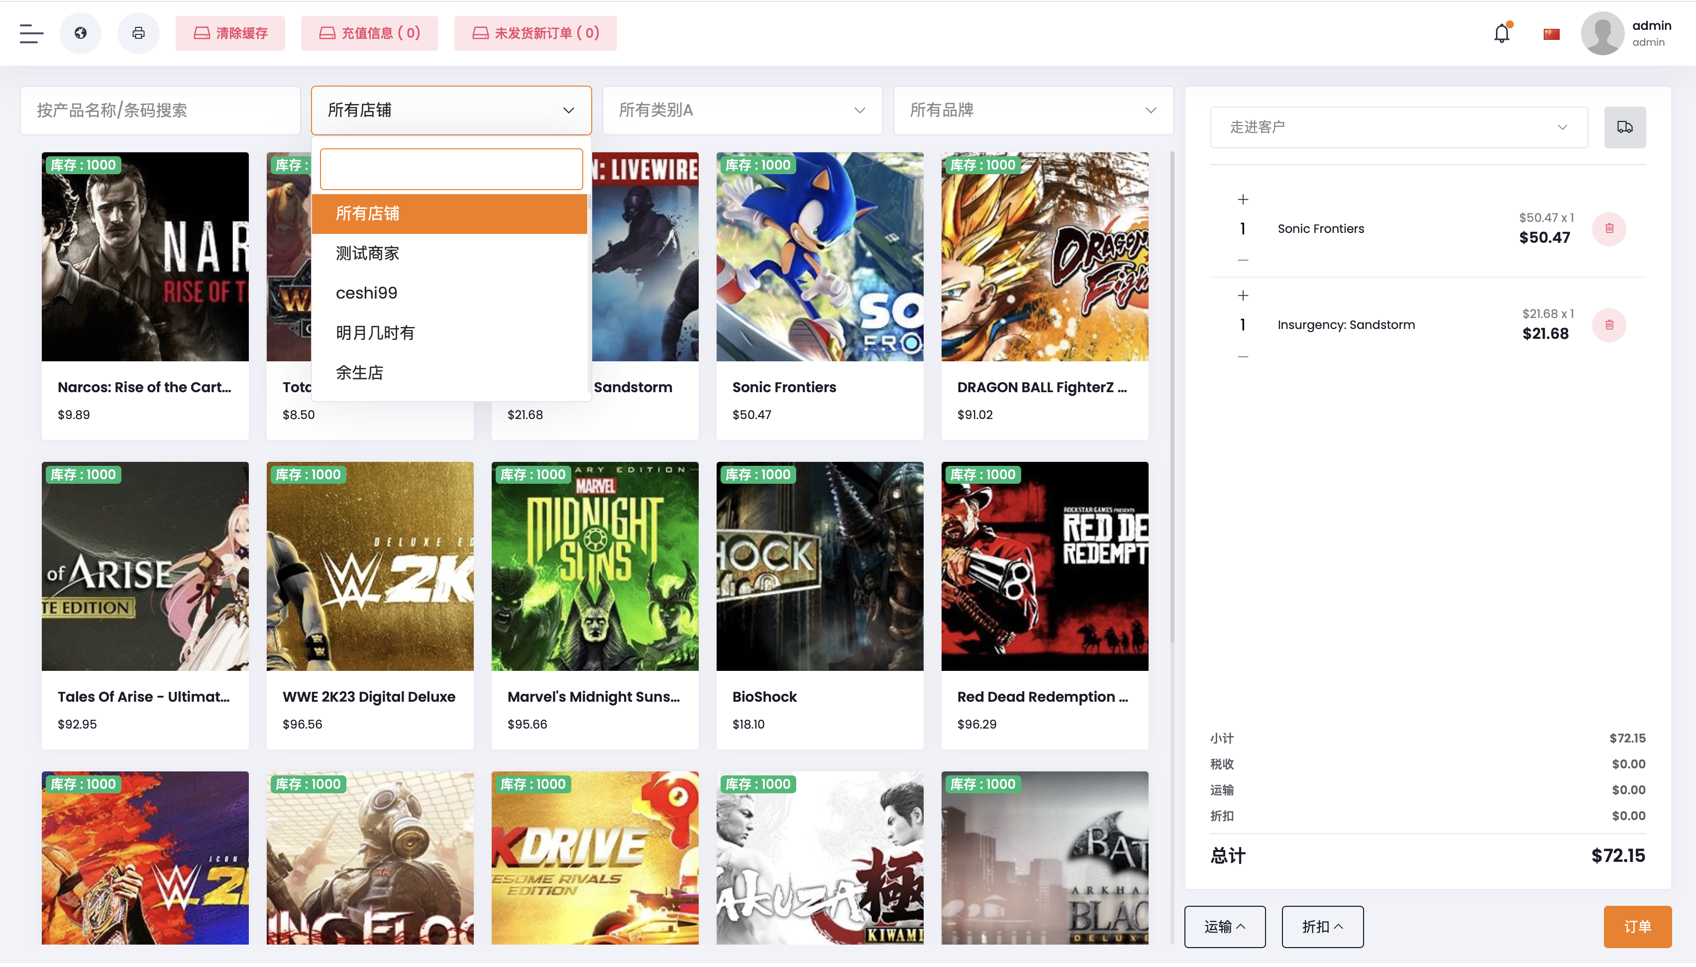Open the admin user avatar menu
1696x967 pixels.
click(x=1602, y=33)
